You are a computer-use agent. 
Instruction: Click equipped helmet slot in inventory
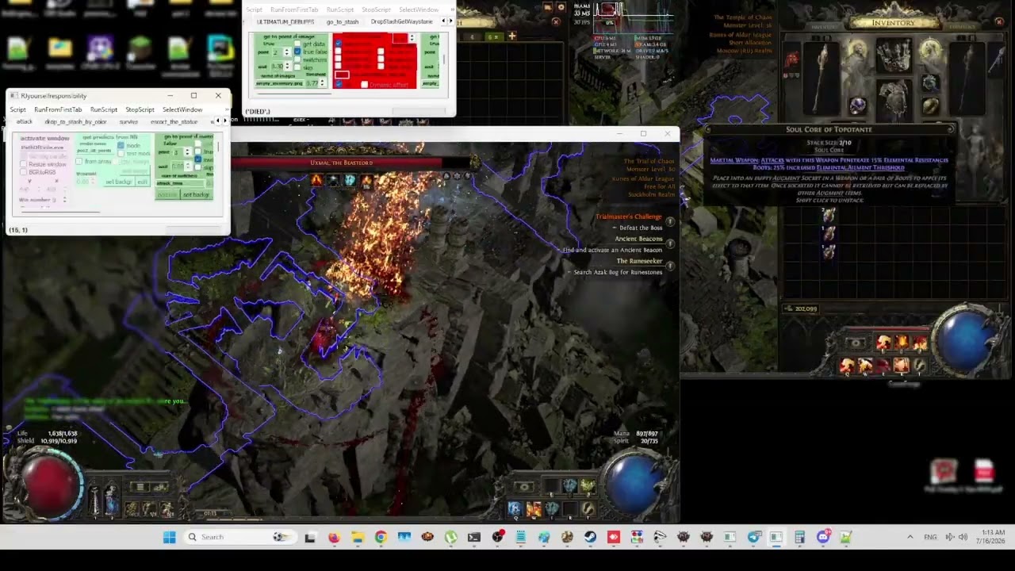pyautogui.click(x=894, y=56)
